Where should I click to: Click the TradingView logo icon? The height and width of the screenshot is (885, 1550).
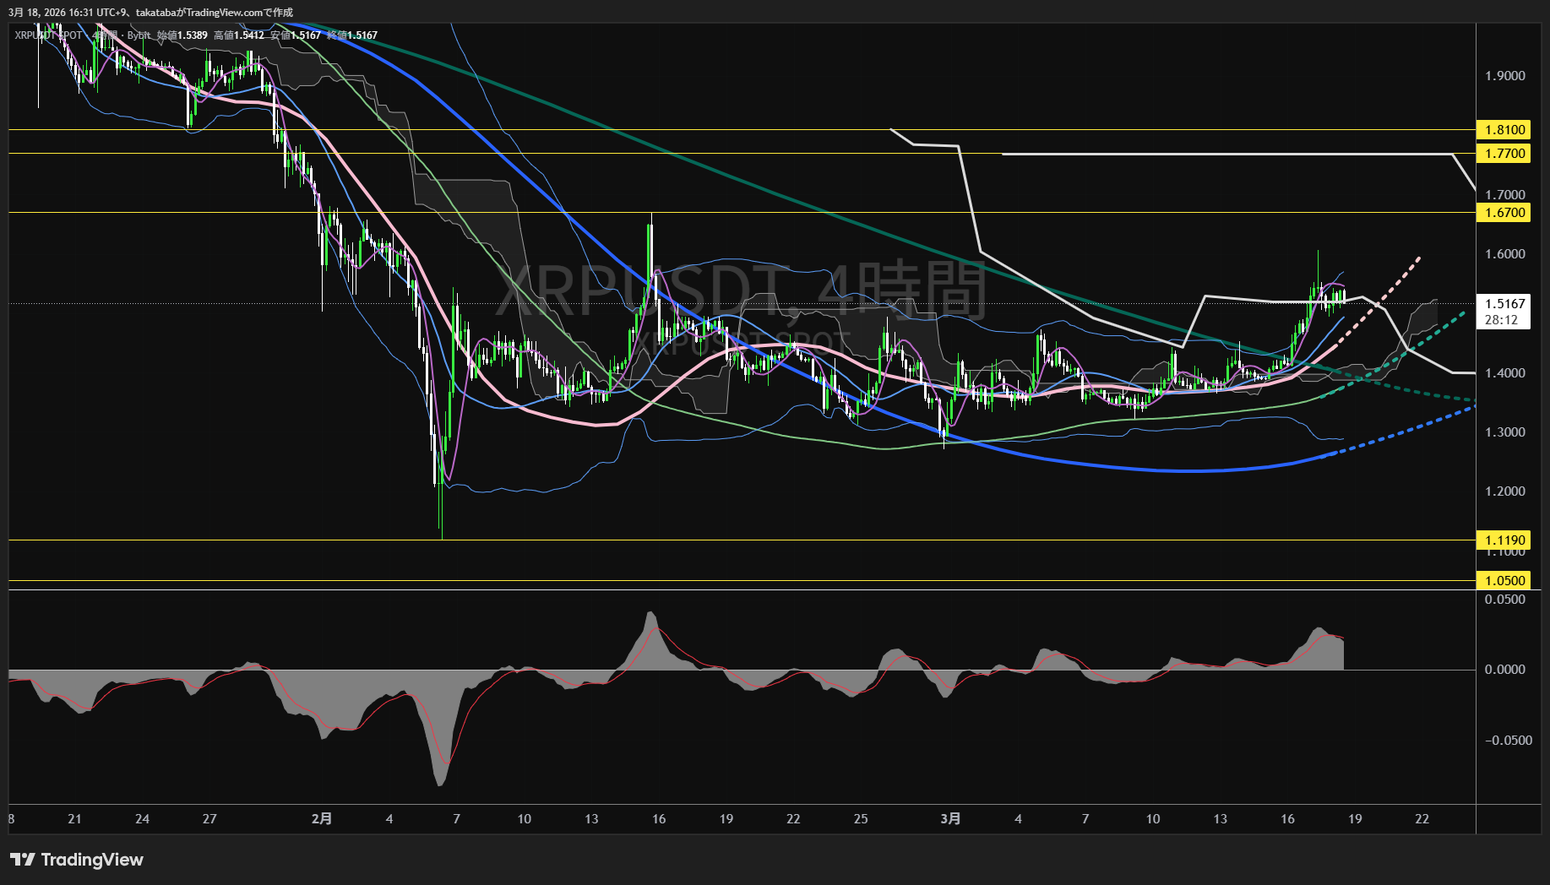tap(23, 860)
